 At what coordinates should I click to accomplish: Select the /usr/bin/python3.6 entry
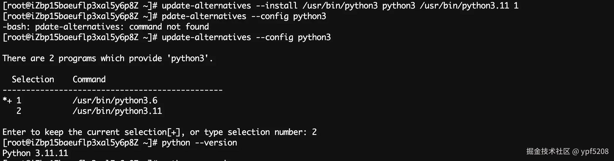pos(115,100)
